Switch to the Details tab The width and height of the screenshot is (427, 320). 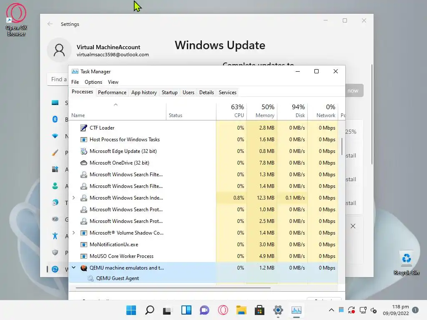pos(206,92)
